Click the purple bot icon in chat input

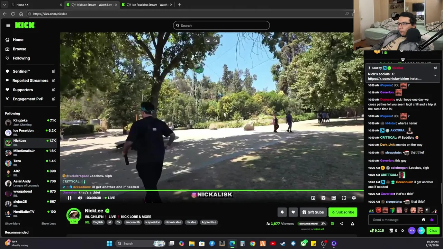[x=432, y=220]
